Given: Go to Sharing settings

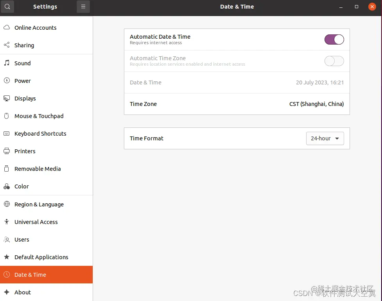Looking at the screenshot, I should pos(46,45).
